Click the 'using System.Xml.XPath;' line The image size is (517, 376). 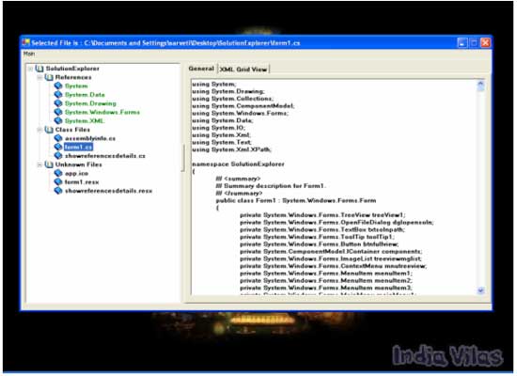tap(231, 149)
